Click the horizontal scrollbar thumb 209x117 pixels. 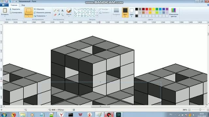101,106
